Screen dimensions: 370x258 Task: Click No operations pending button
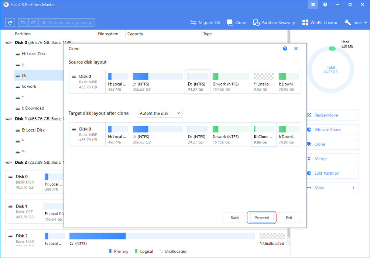[66, 22]
